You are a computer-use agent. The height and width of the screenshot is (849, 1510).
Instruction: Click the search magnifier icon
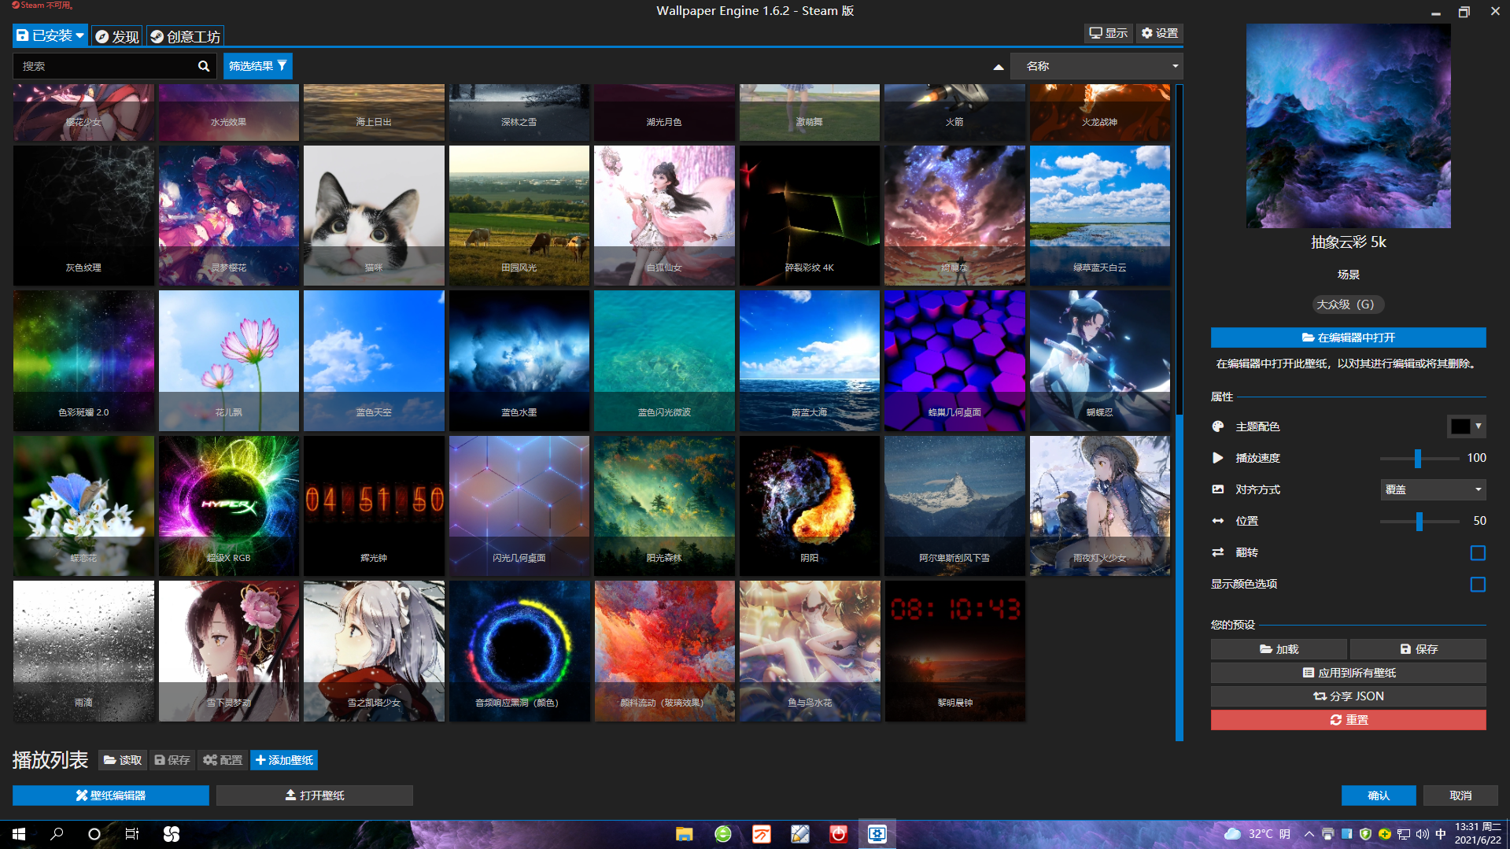(204, 66)
